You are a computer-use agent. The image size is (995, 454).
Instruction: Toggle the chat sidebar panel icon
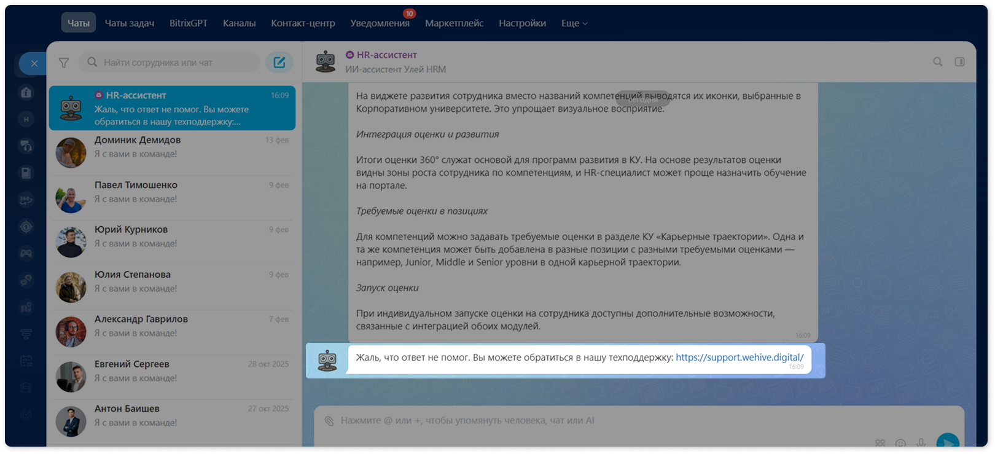pos(960,61)
